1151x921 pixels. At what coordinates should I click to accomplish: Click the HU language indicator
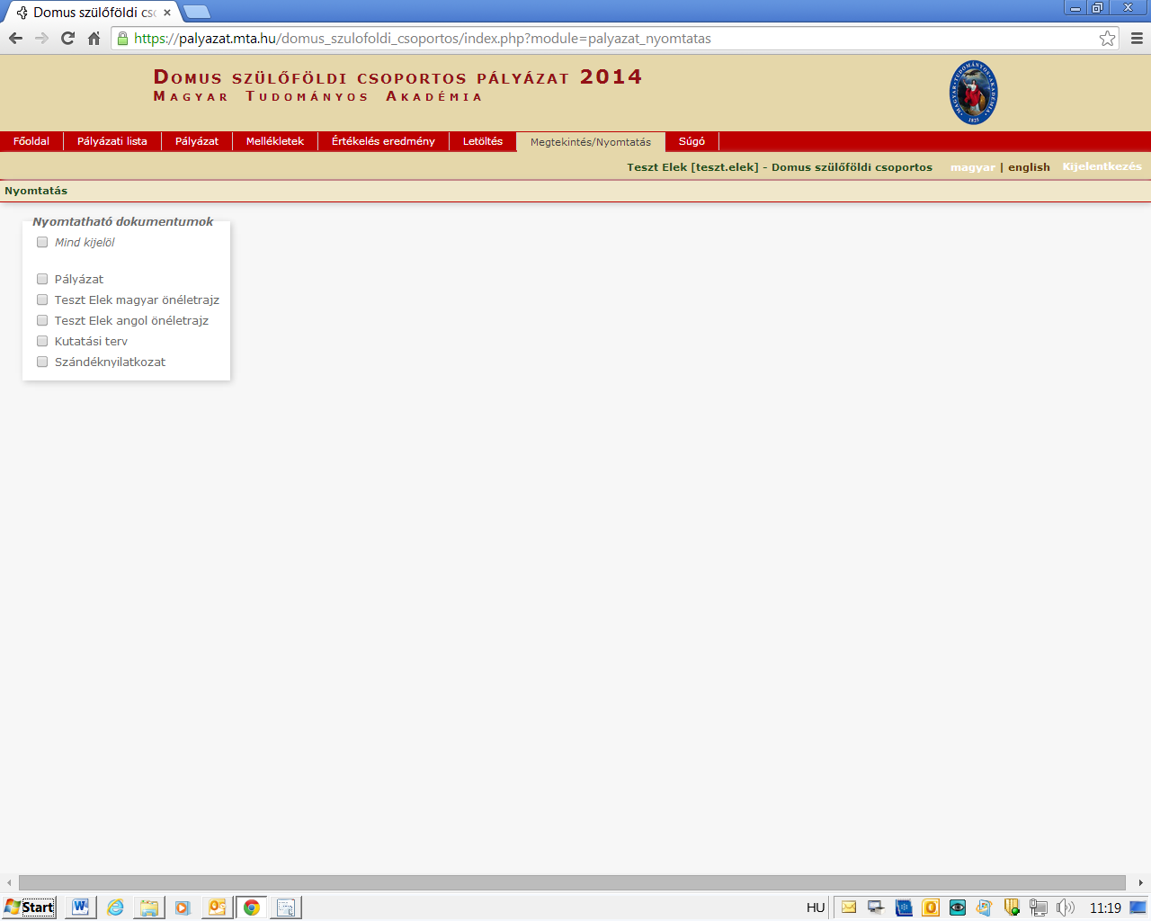[816, 908]
